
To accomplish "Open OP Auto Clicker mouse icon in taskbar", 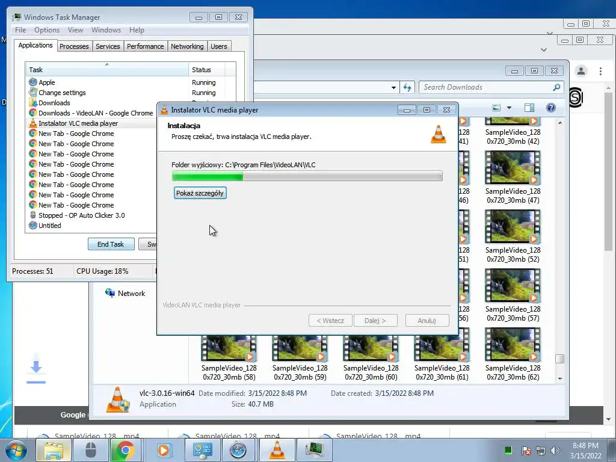I will click(x=91, y=450).
